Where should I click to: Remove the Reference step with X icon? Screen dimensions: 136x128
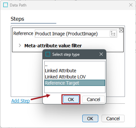[121, 31]
